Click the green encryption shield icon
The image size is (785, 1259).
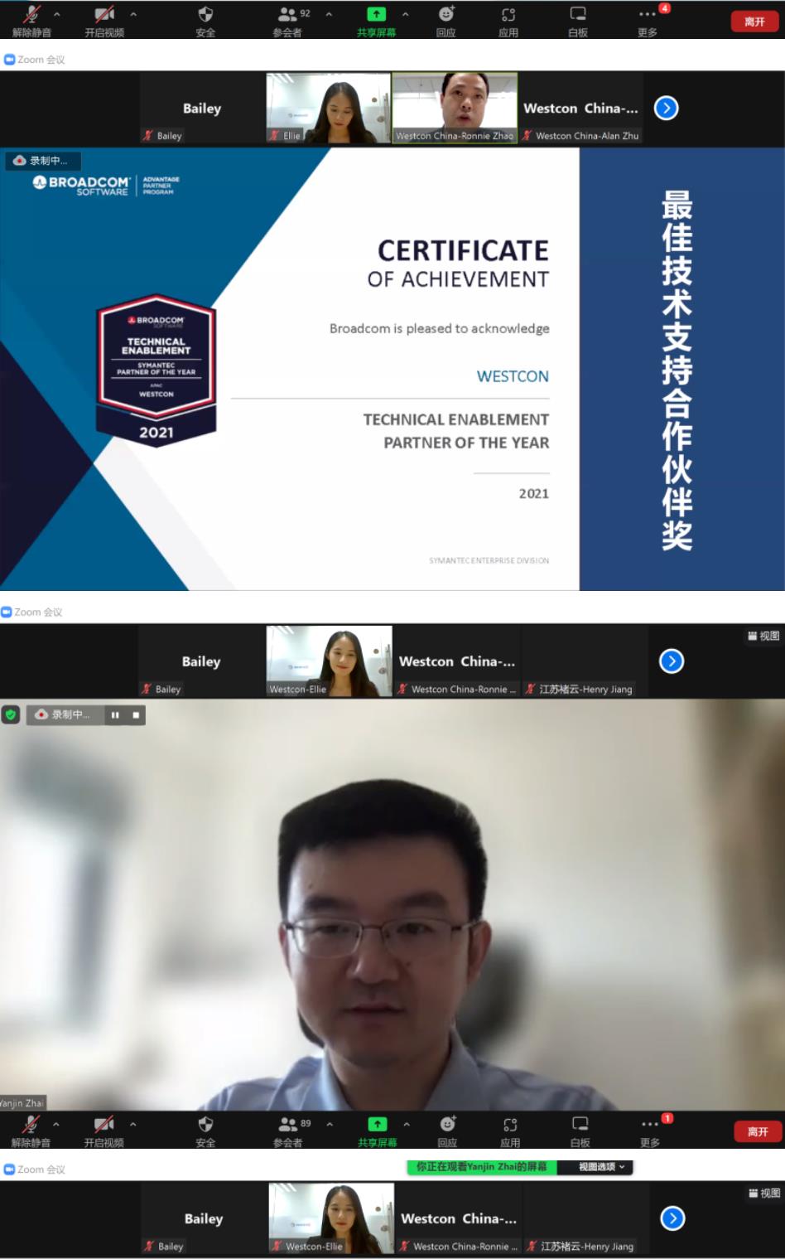pyautogui.click(x=11, y=714)
